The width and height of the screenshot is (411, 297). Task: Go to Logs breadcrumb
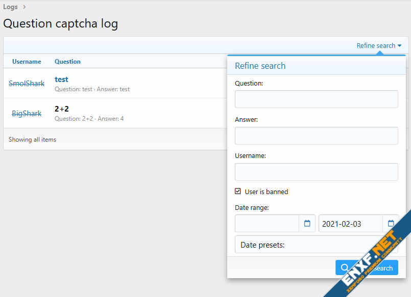(11, 7)
